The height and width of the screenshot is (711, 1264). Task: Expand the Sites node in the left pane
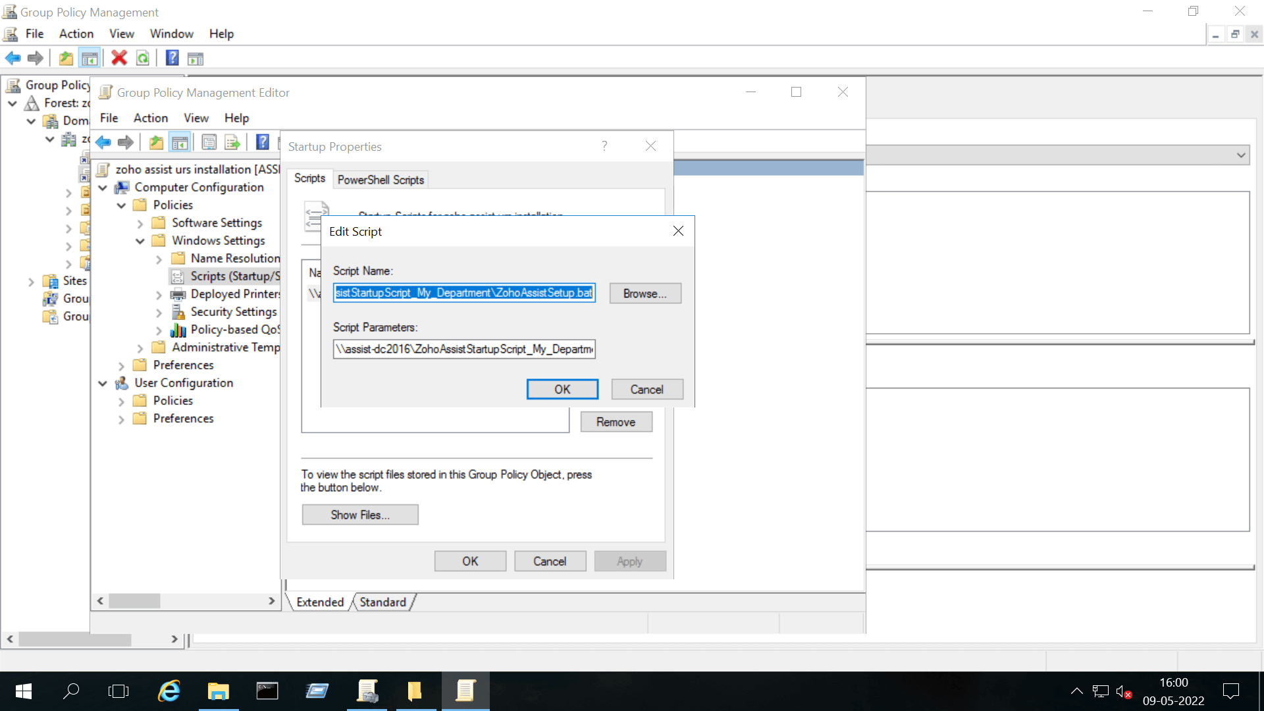tap(31, 281)
